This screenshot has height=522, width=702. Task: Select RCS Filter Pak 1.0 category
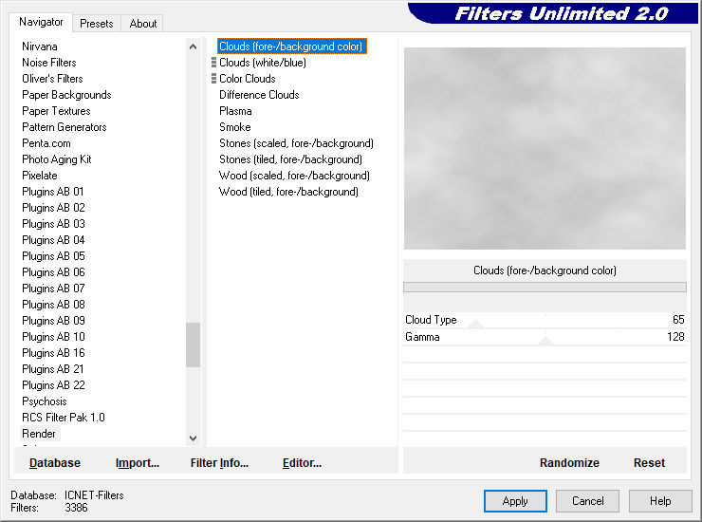click(x=64, y=418)
